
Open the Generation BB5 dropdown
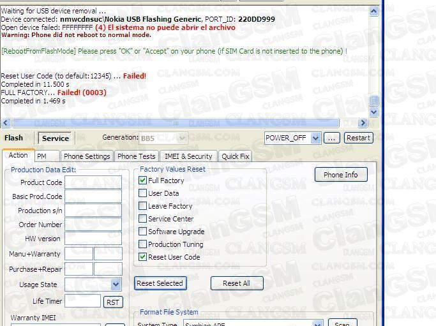click(x=183, y=138)
